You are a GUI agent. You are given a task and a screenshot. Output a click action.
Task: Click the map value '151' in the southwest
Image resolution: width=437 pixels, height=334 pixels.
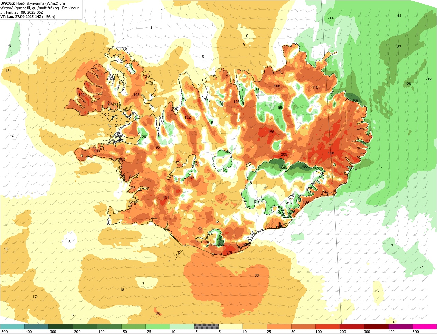click(x=166, y=197)
